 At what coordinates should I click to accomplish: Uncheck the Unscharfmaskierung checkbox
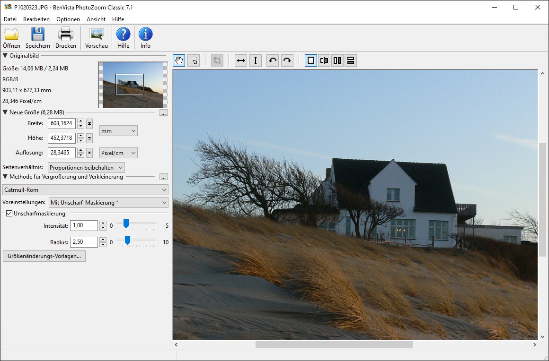pos(9,214)
